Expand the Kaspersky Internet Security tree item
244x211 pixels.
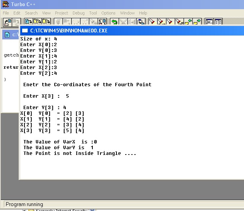tap(24, 210)
